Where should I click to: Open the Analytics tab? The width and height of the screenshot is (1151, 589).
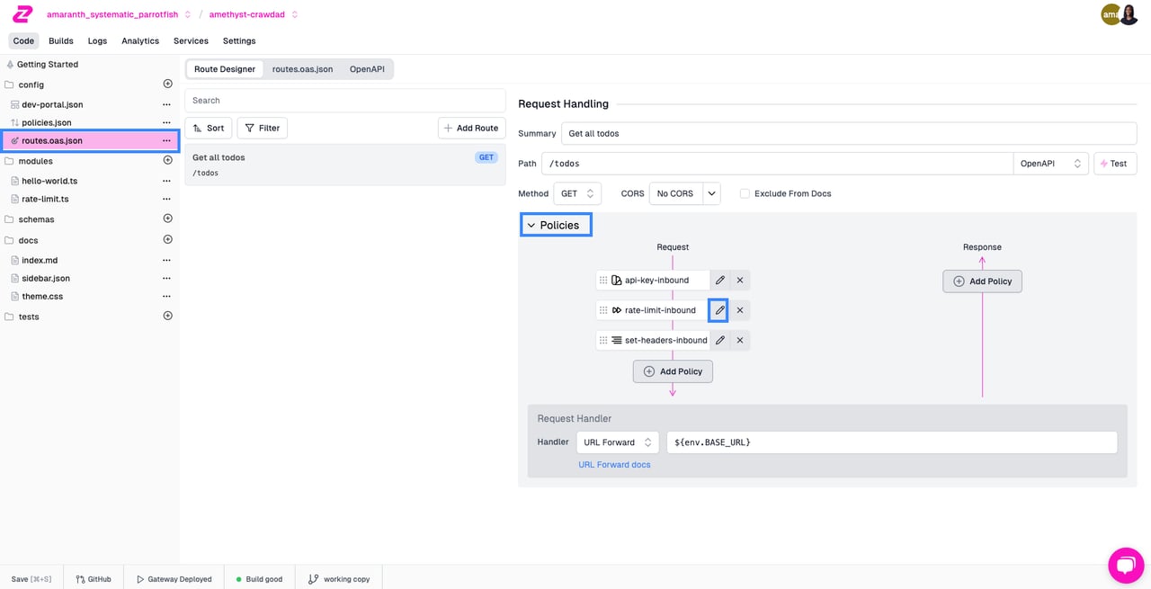tap(140, 40)
